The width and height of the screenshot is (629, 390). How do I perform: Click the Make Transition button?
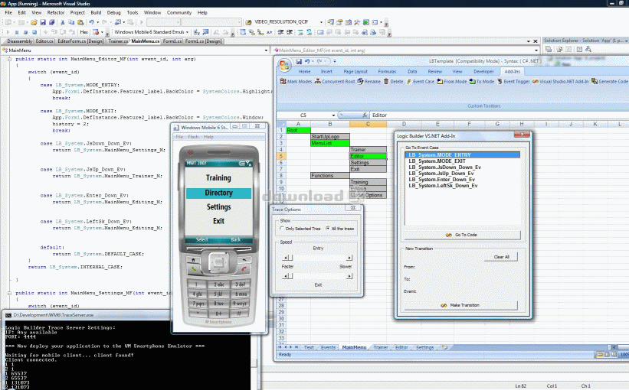pyautogui.click(x=461, y=305)
